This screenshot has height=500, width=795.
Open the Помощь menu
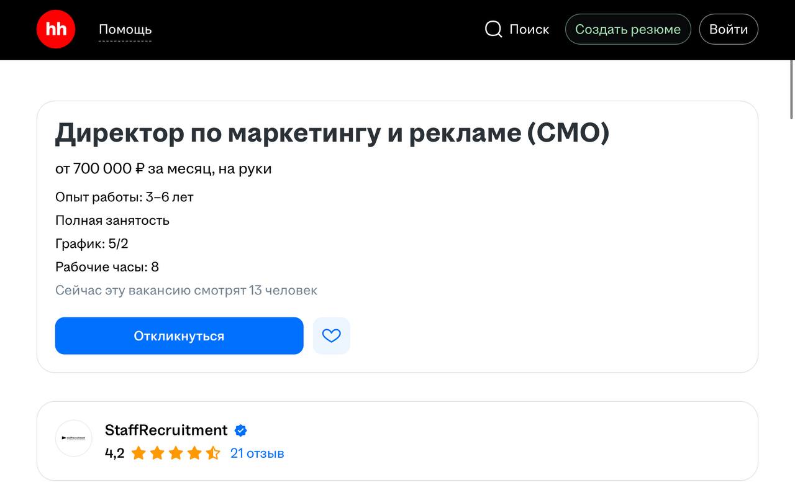tap(125, 29)
